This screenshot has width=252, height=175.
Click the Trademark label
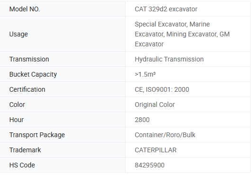[25, 150]
